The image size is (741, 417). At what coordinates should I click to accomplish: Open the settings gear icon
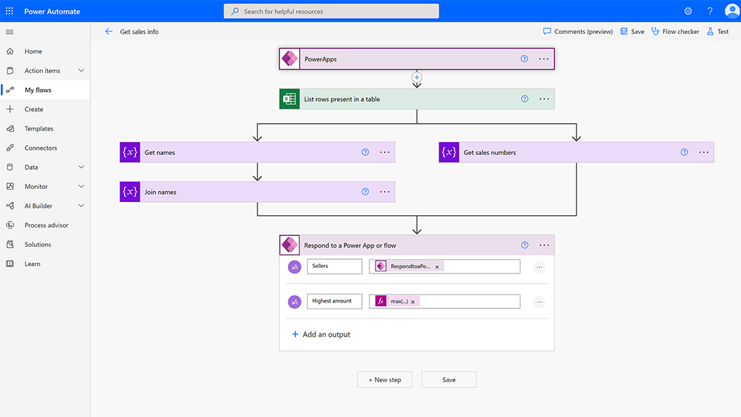(688, 11)
